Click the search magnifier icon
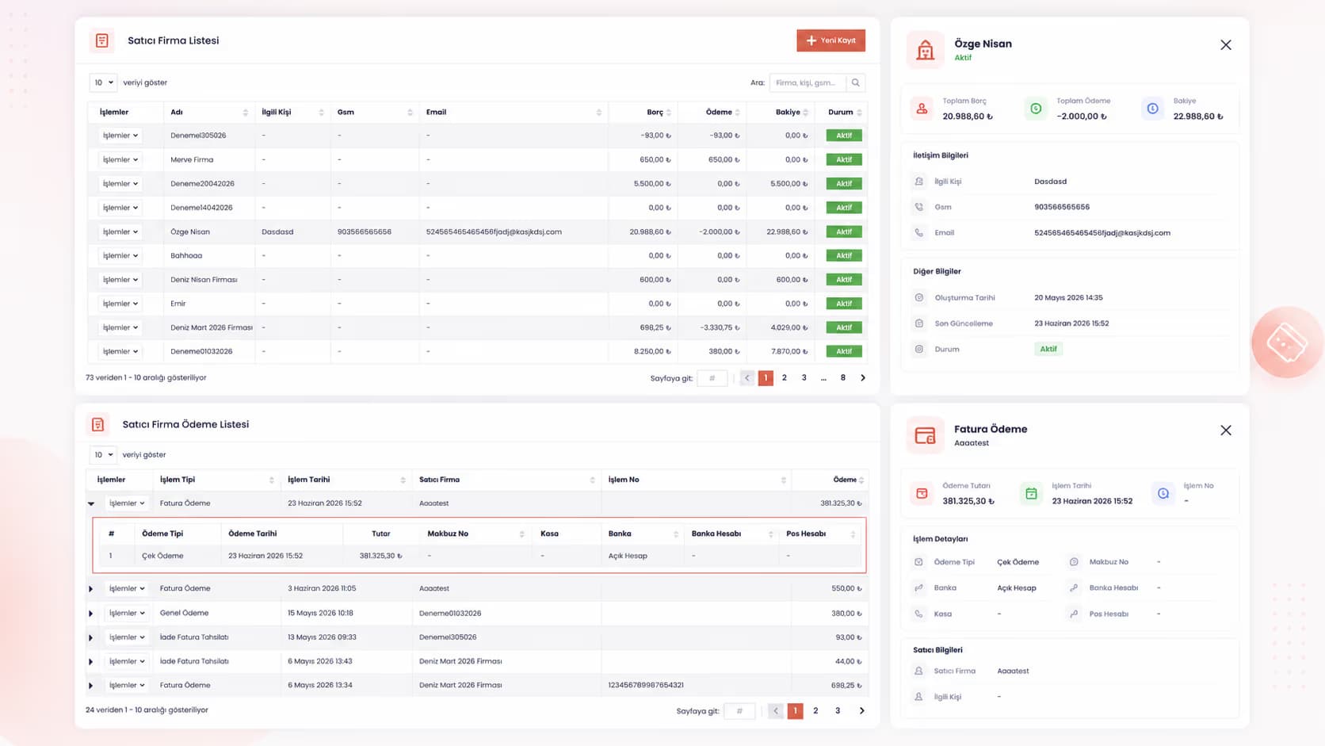The image size is (1325, 746). 855,82
